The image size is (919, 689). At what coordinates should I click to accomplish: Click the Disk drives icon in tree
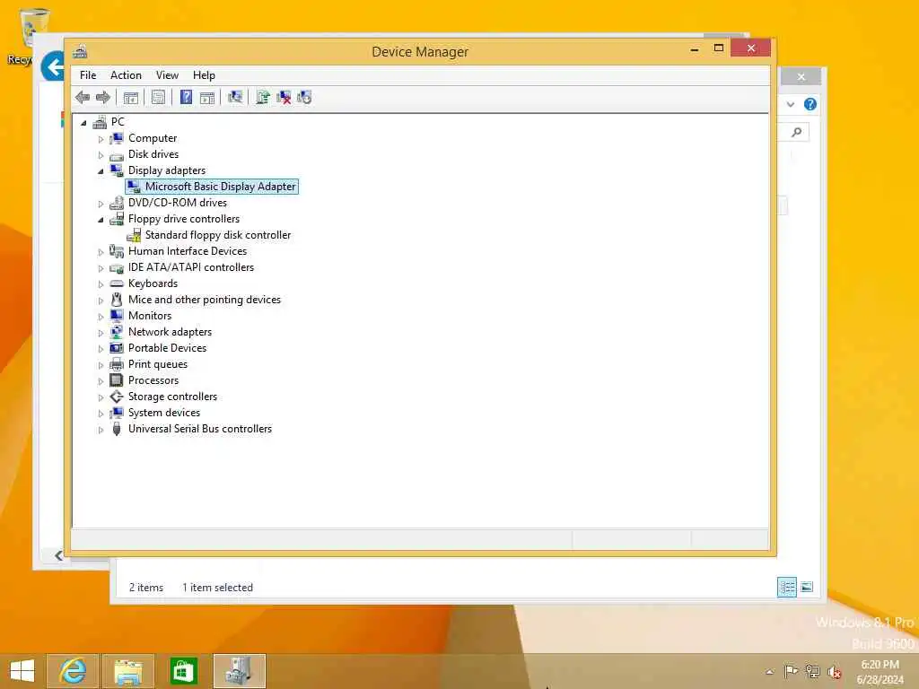[117, 155]
